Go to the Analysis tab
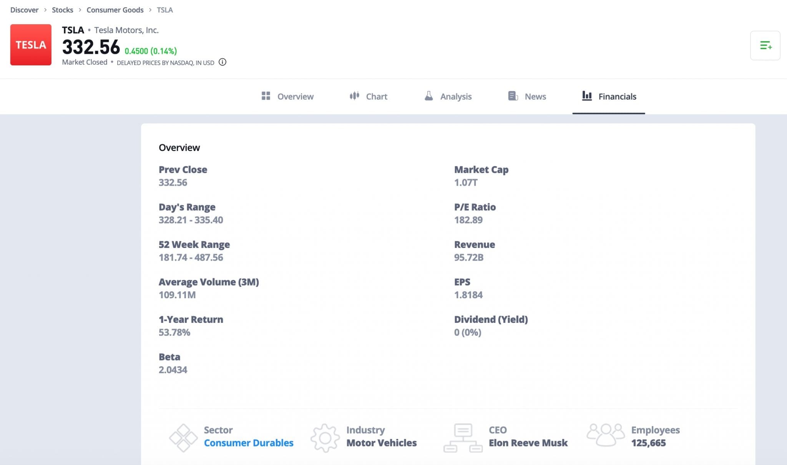 coord(456,96)
